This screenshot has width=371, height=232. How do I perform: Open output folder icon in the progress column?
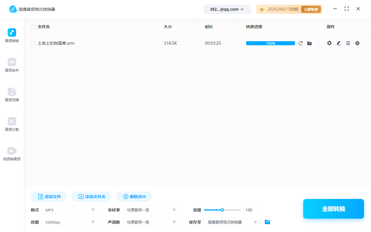(309, 43)
